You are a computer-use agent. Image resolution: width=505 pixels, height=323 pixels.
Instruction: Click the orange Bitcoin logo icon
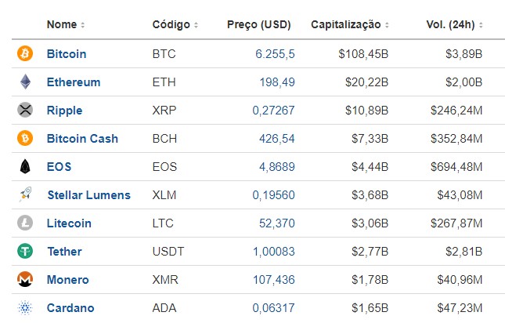25,54
